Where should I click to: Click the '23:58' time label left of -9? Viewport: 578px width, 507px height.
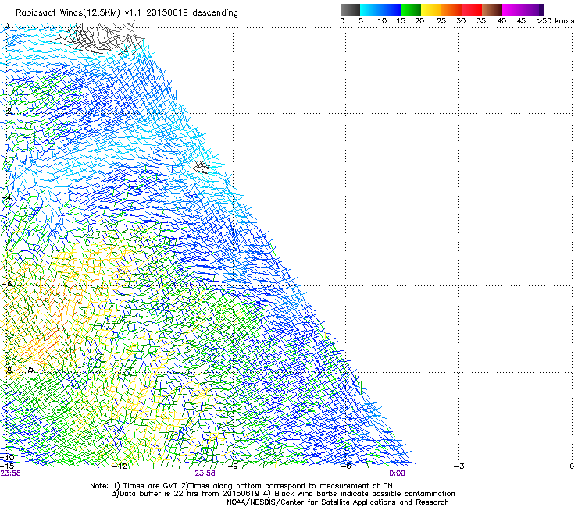tap(205, 473)
